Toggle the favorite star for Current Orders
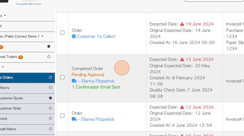The height and width of the screenshot is (136, 244). click(x=50, y=77)
